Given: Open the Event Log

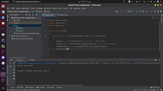Looking at the screenshot, I should tap(155, 87).
